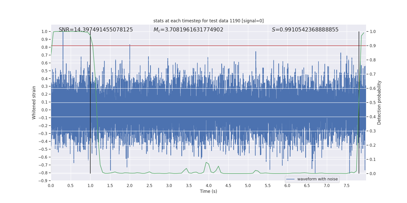Click the chirp mass Mc annotation

188,30
